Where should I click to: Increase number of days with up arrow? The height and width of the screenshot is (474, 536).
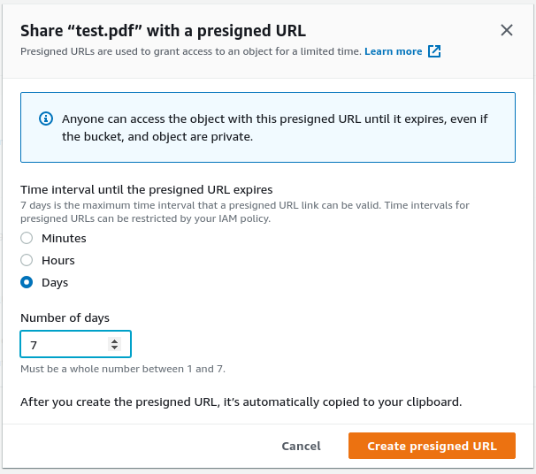[x=113, y=340]
